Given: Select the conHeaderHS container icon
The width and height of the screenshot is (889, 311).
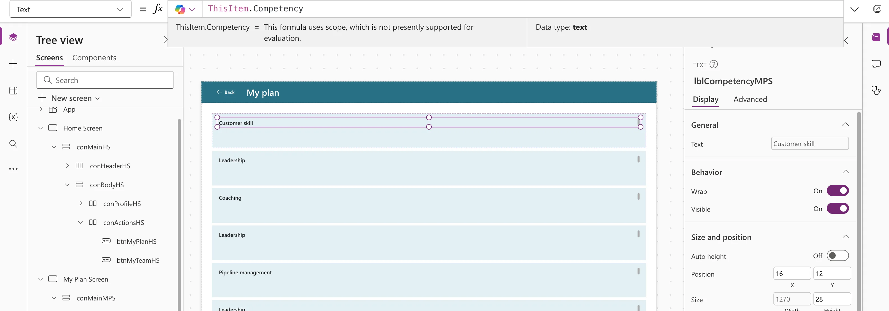Looking at the screenshot, I should click(79, 165).
